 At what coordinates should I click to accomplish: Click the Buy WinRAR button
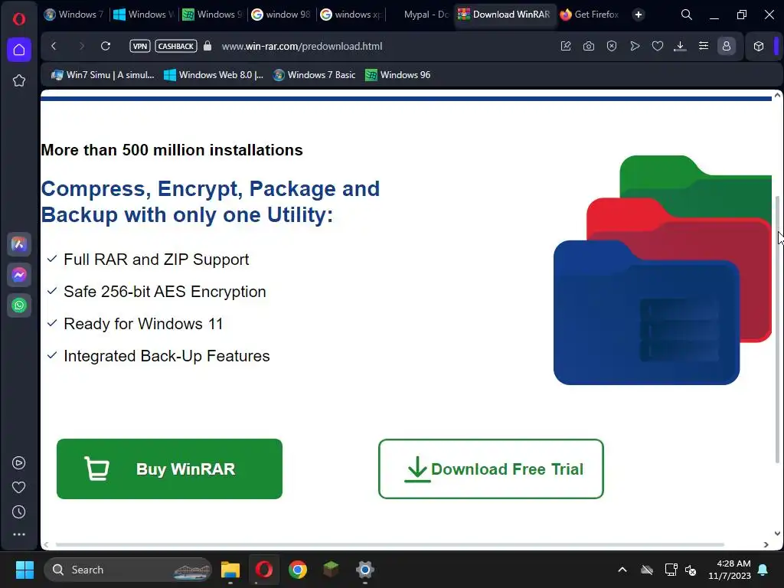click(x=169, y=469)
